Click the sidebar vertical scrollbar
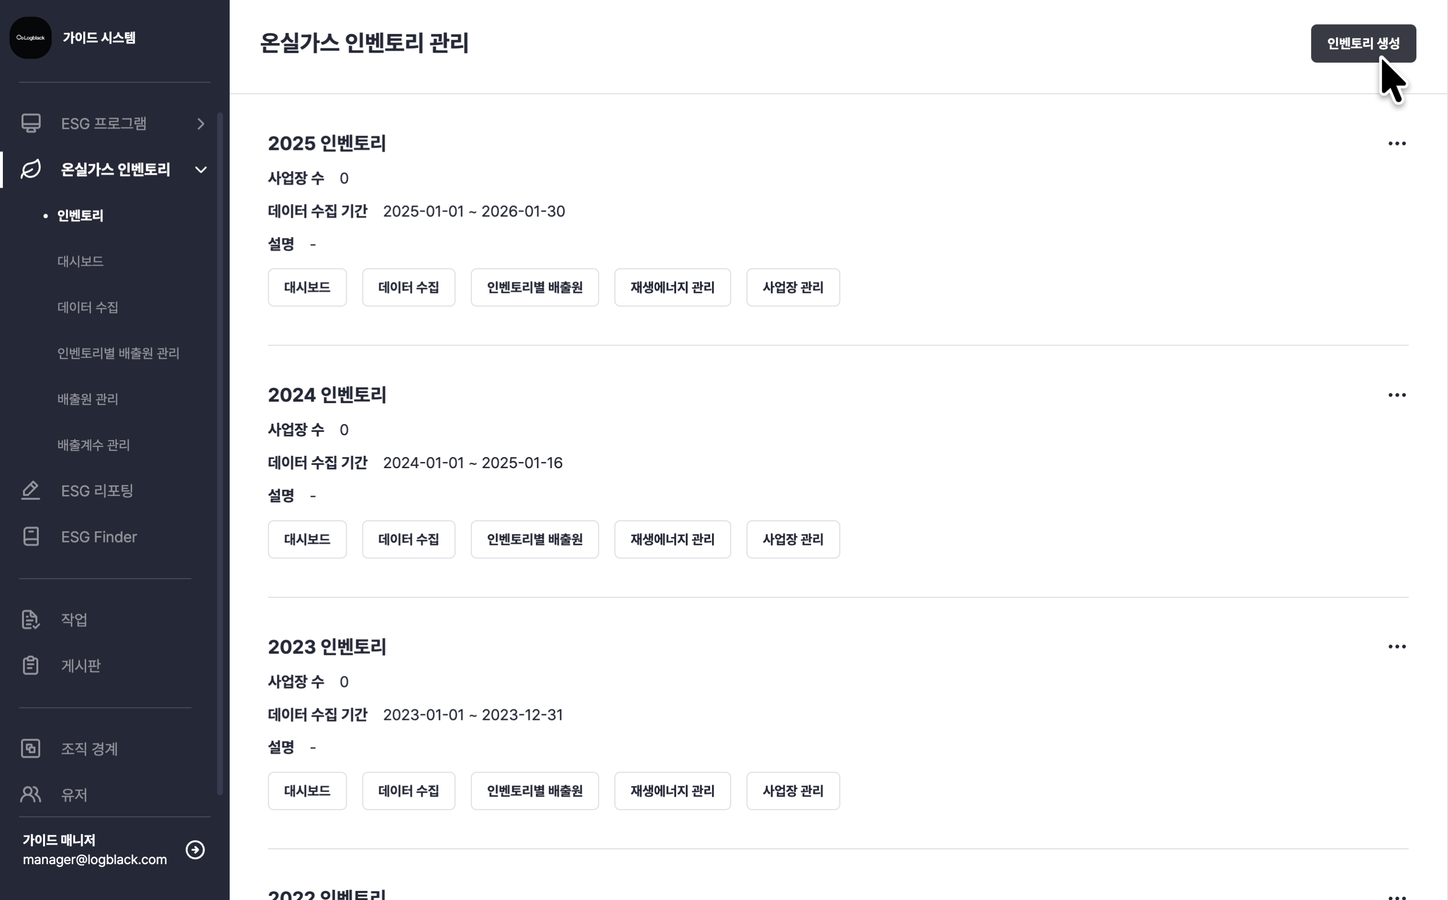This screenshot has height=900, width=1448. click(220, 452)
